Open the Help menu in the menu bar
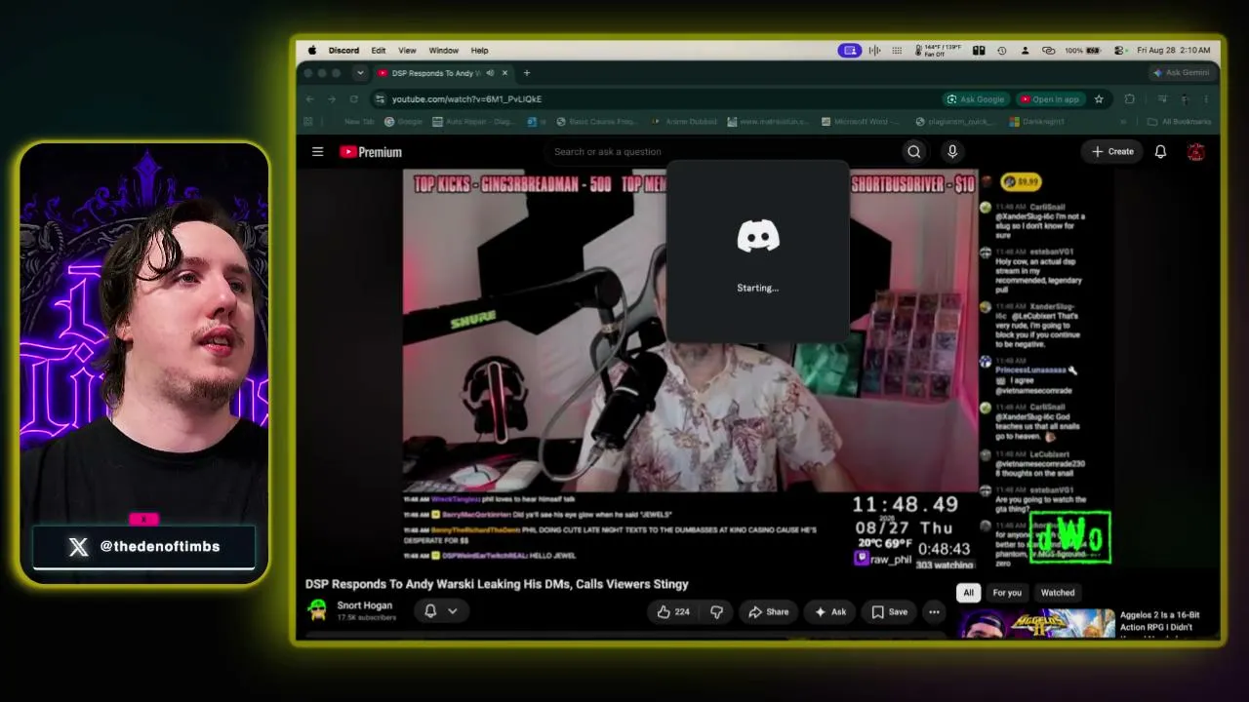This screenshot has width=1249, height=702. click(479, 51)
